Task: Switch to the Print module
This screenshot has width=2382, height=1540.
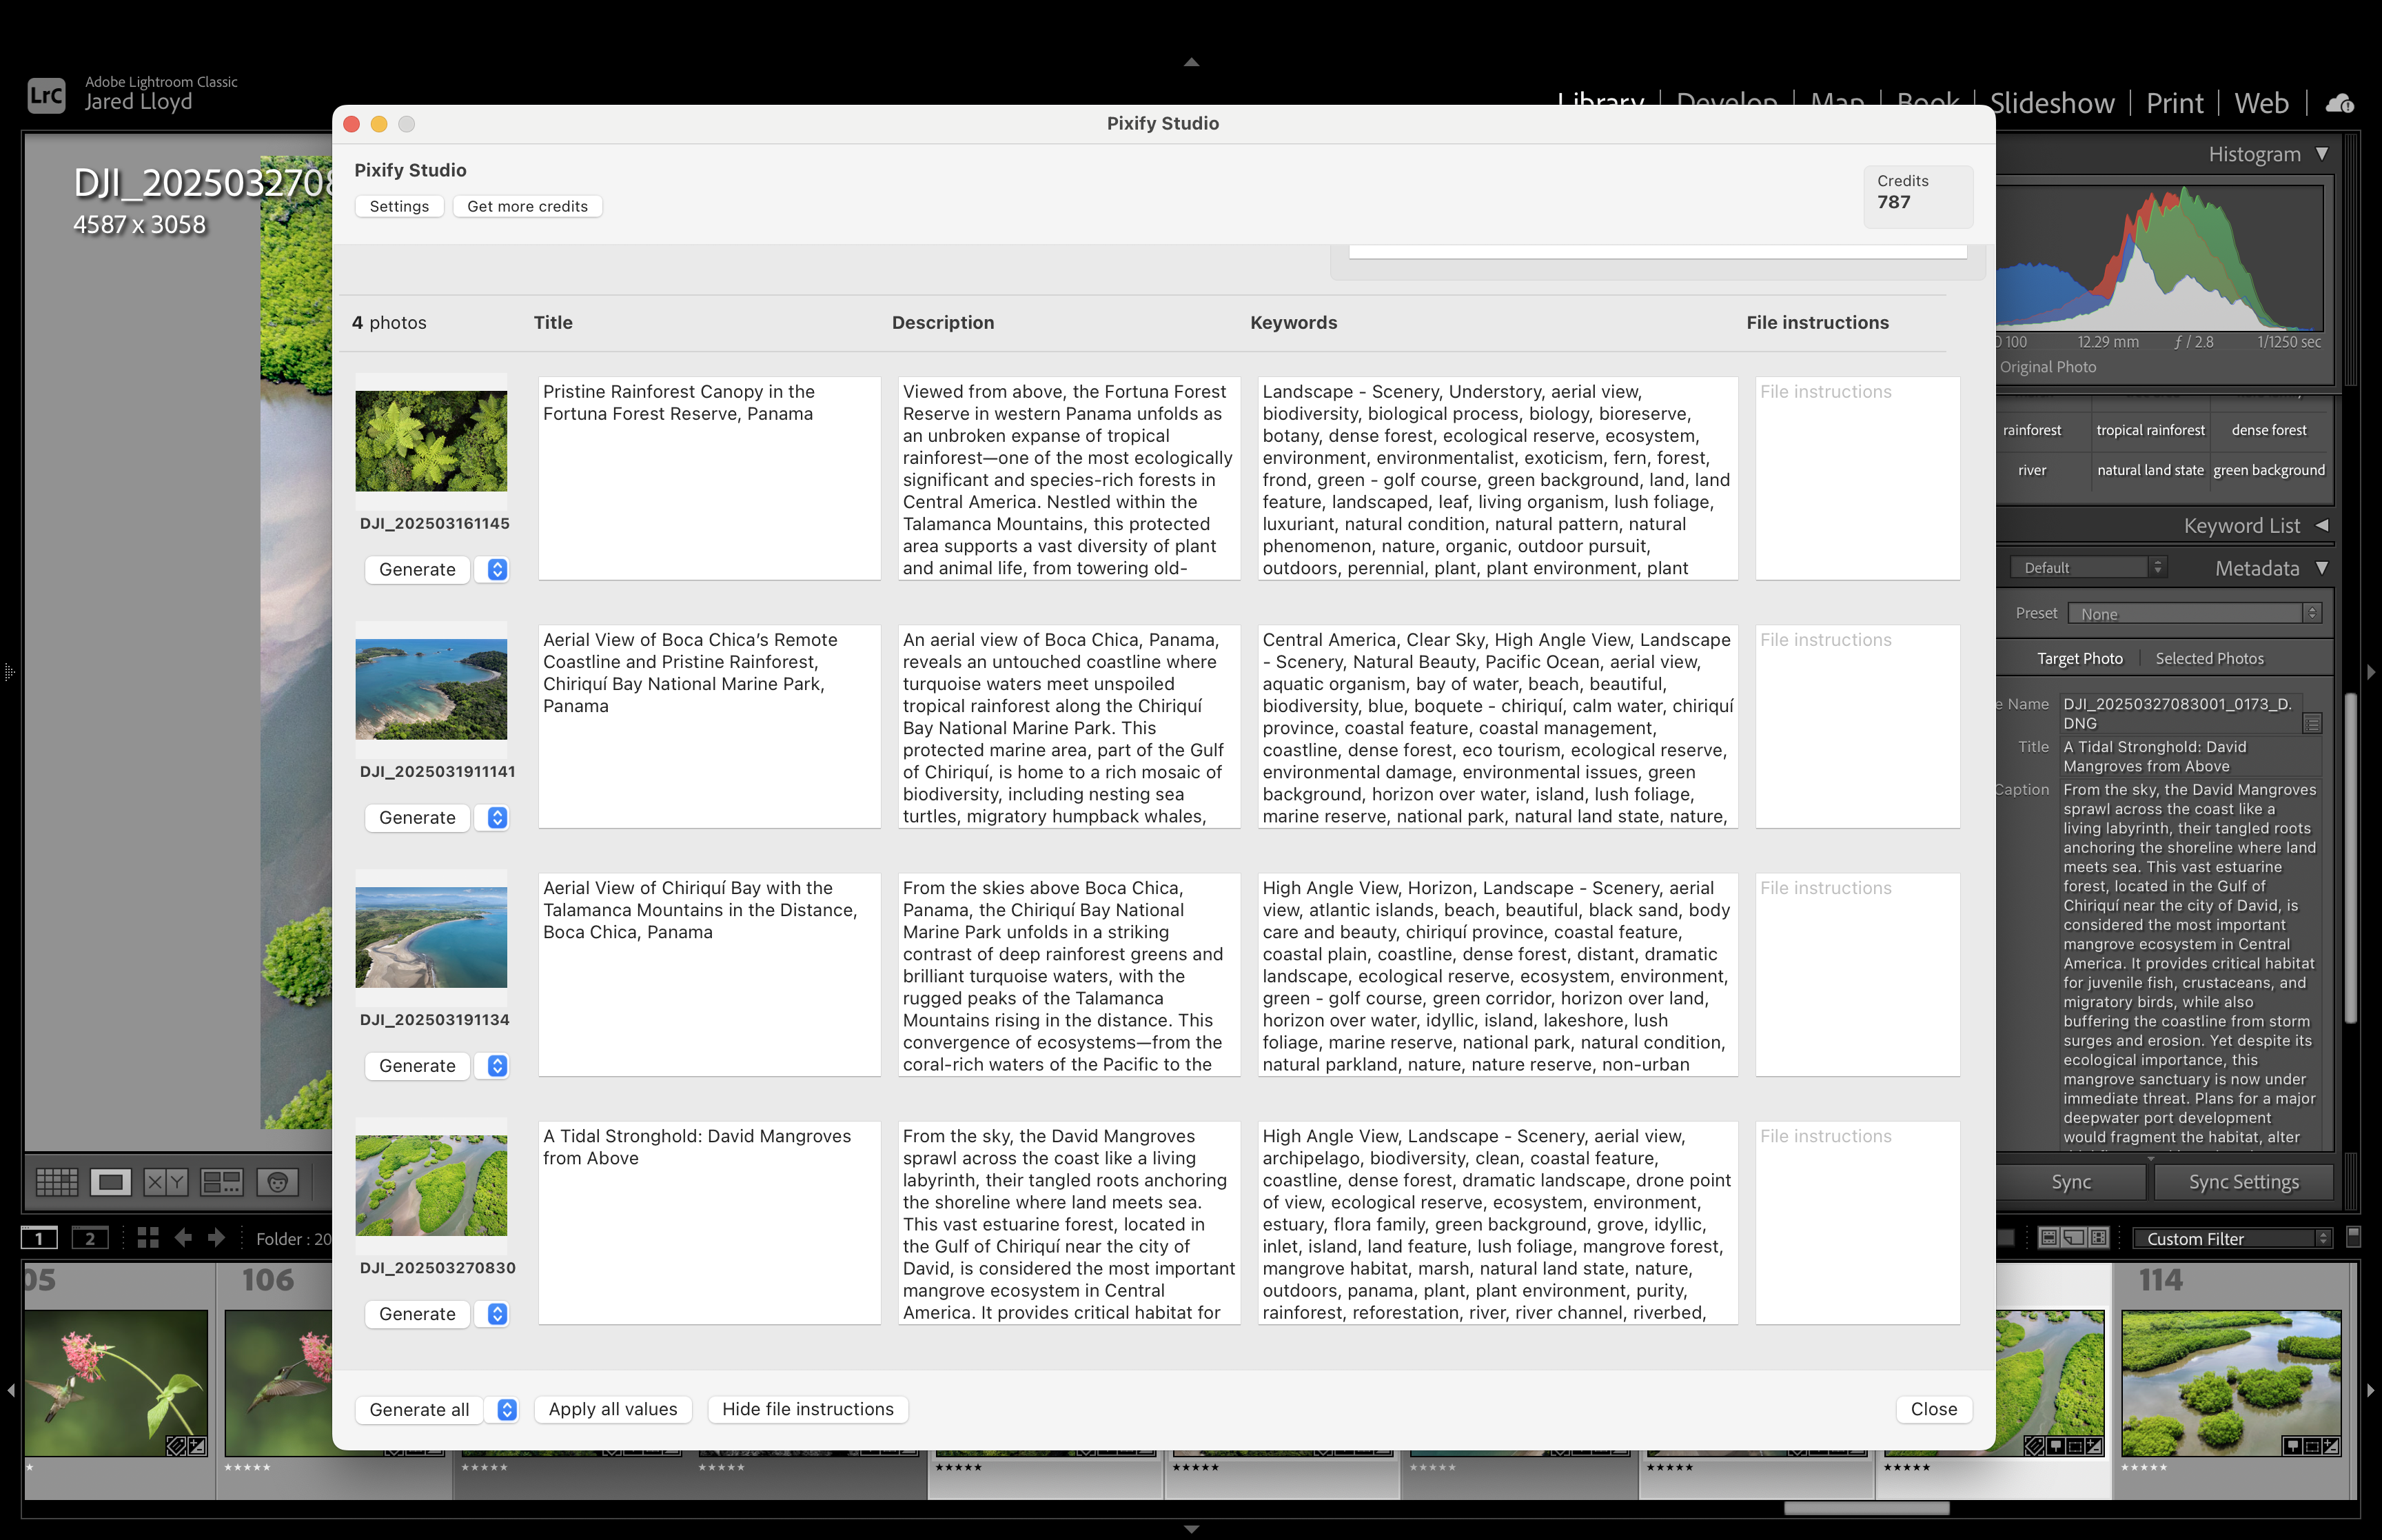Action: 2174,103
